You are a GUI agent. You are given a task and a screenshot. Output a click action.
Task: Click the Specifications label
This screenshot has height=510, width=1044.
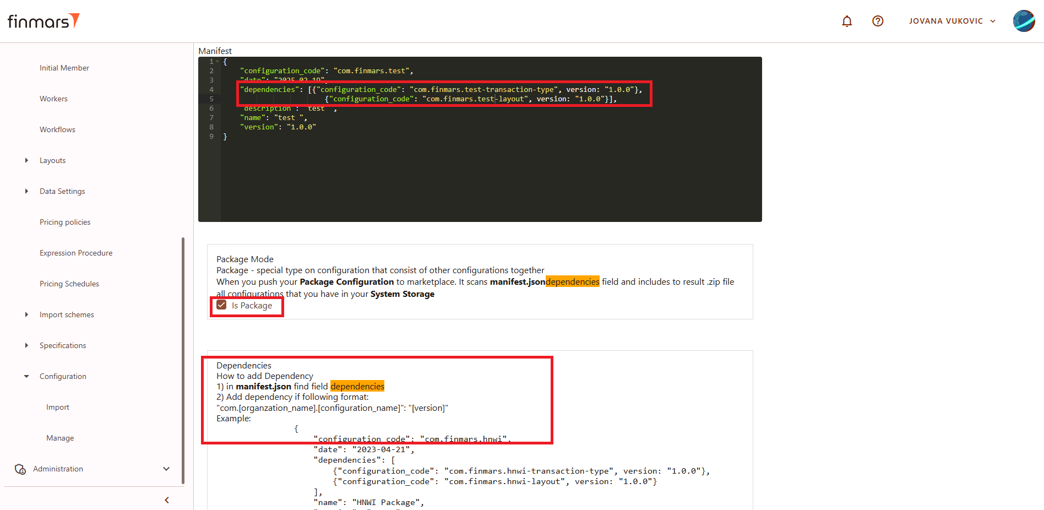pyautogui.click(x=63, y=345)
